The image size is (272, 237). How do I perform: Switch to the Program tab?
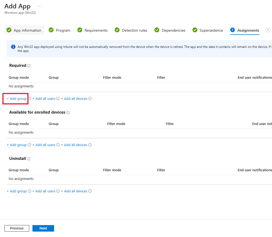click(59, 30)
